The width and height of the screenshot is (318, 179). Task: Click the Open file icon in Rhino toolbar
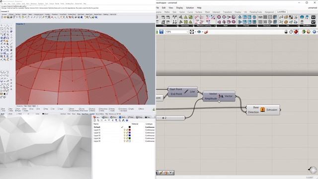pos(5,17)
